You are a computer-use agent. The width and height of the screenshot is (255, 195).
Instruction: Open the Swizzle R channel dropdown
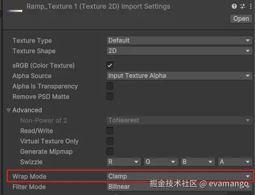pos(124,162)
